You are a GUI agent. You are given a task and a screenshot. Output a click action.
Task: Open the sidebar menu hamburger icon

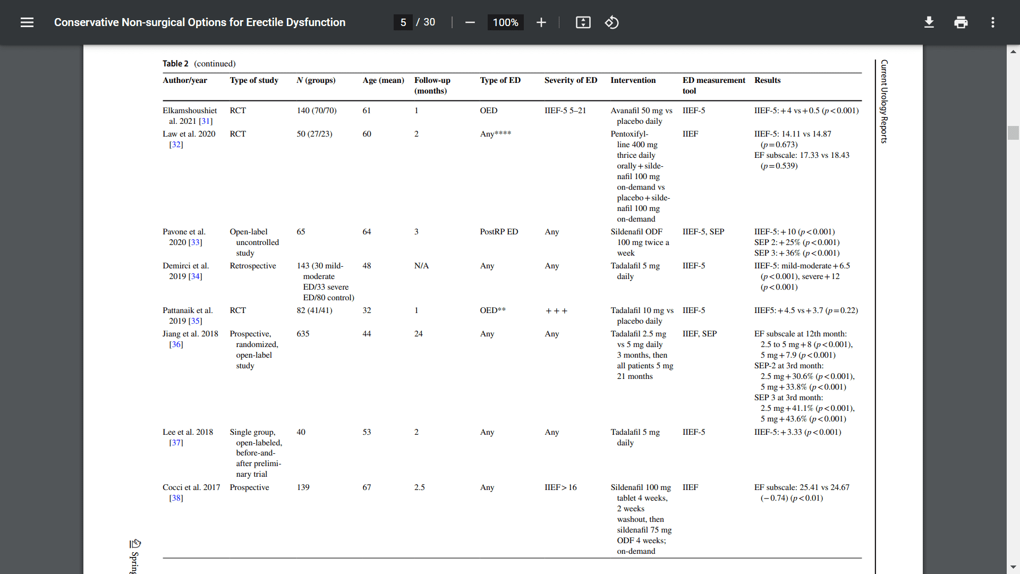tap(27, 22)
